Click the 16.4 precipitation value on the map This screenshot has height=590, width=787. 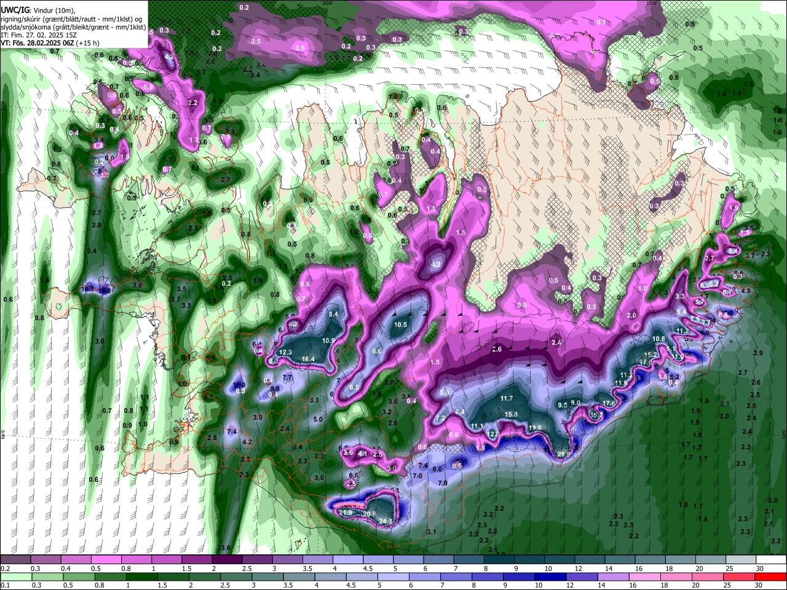click(308, 360)
